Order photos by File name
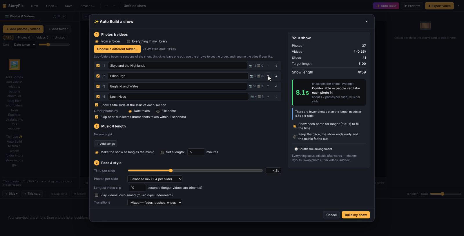 click(x=158, y=111)
